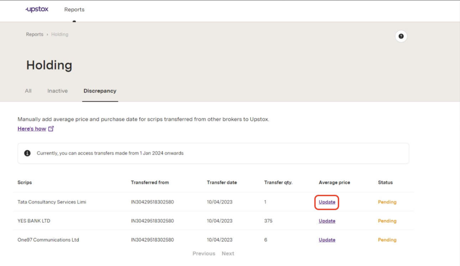Open the Reports menu in top navigation
Viewport: 460px width, 266px height.
click(x=74, y=10)
